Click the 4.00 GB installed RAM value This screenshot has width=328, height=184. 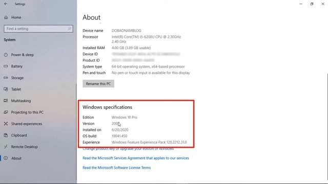tap(131, 48)
